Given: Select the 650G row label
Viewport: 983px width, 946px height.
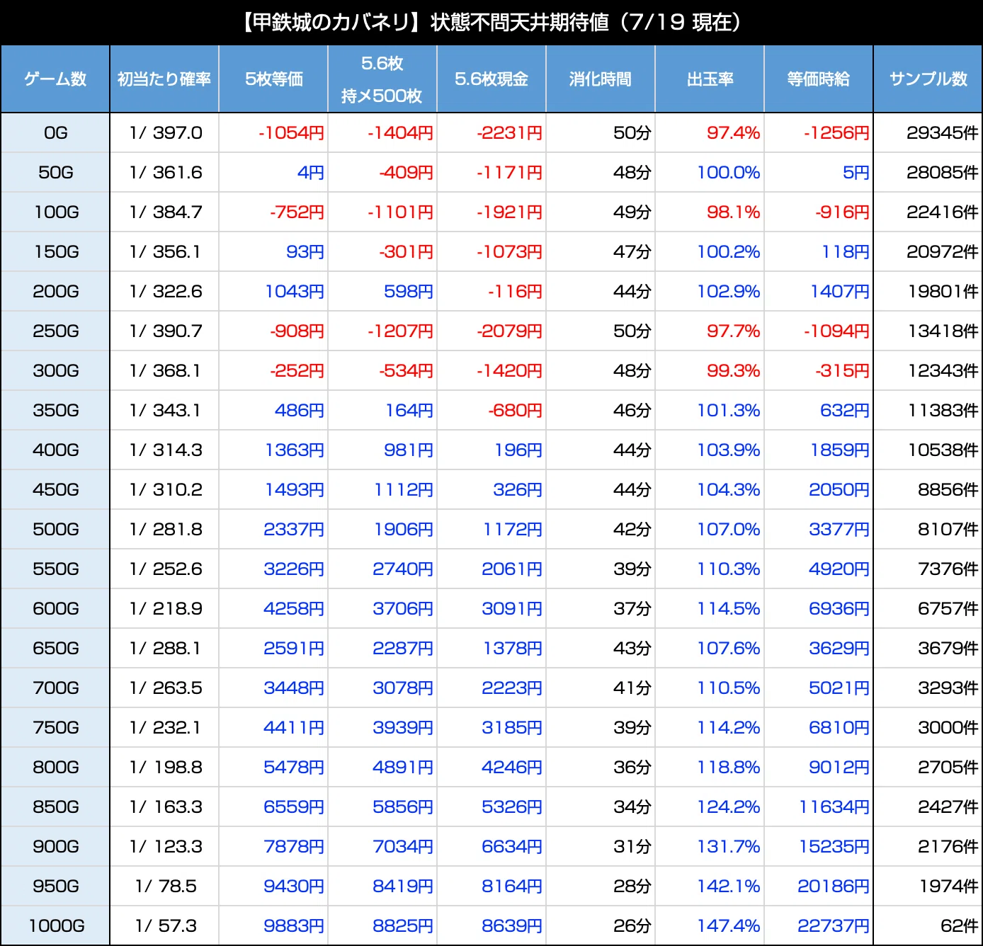Looking at the screenshot, I should click(x=55, y=648).
